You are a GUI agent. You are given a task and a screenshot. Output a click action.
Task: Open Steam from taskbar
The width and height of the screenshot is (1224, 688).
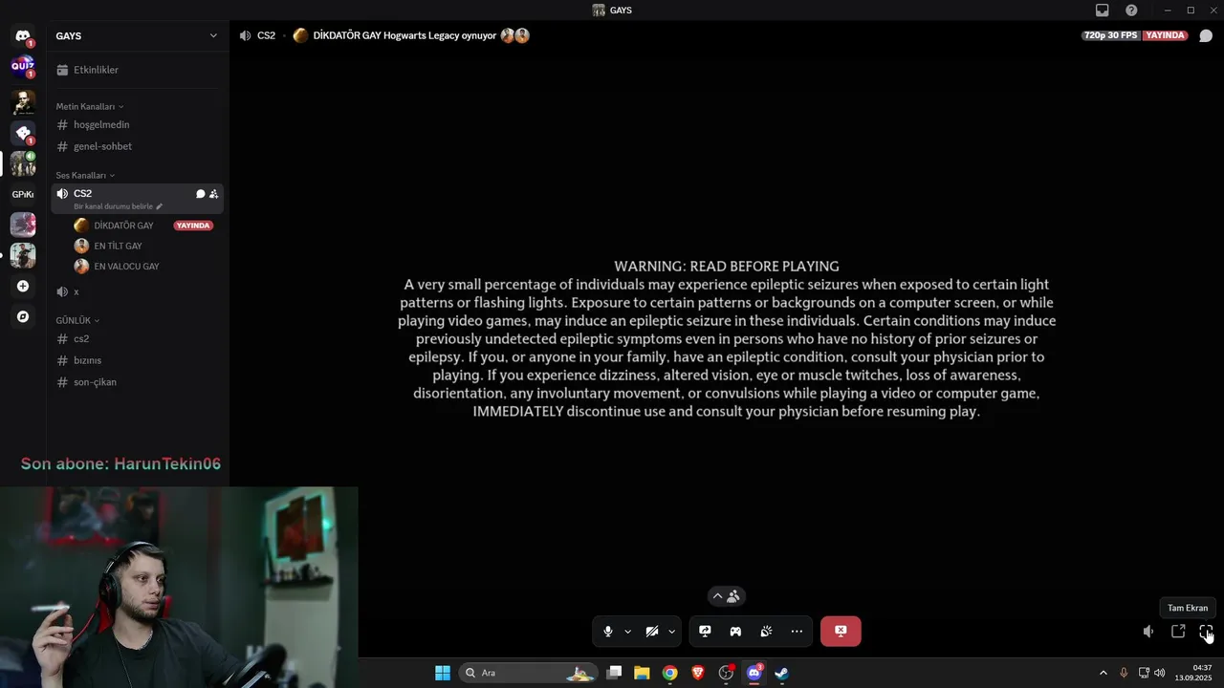pyautogui.click(x=781, y=673)
